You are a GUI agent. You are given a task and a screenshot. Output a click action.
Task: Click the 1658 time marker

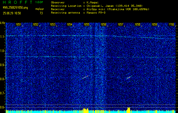pos(138,25)
